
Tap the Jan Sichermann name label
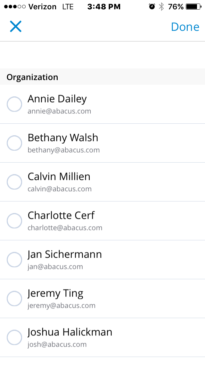point(64,254)
